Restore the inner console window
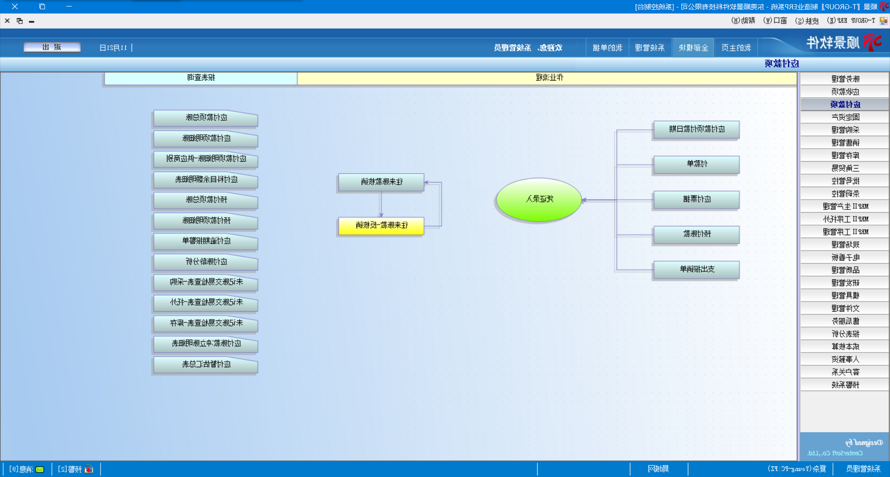Viewport: 890px width, 477px height. [19, 21]
